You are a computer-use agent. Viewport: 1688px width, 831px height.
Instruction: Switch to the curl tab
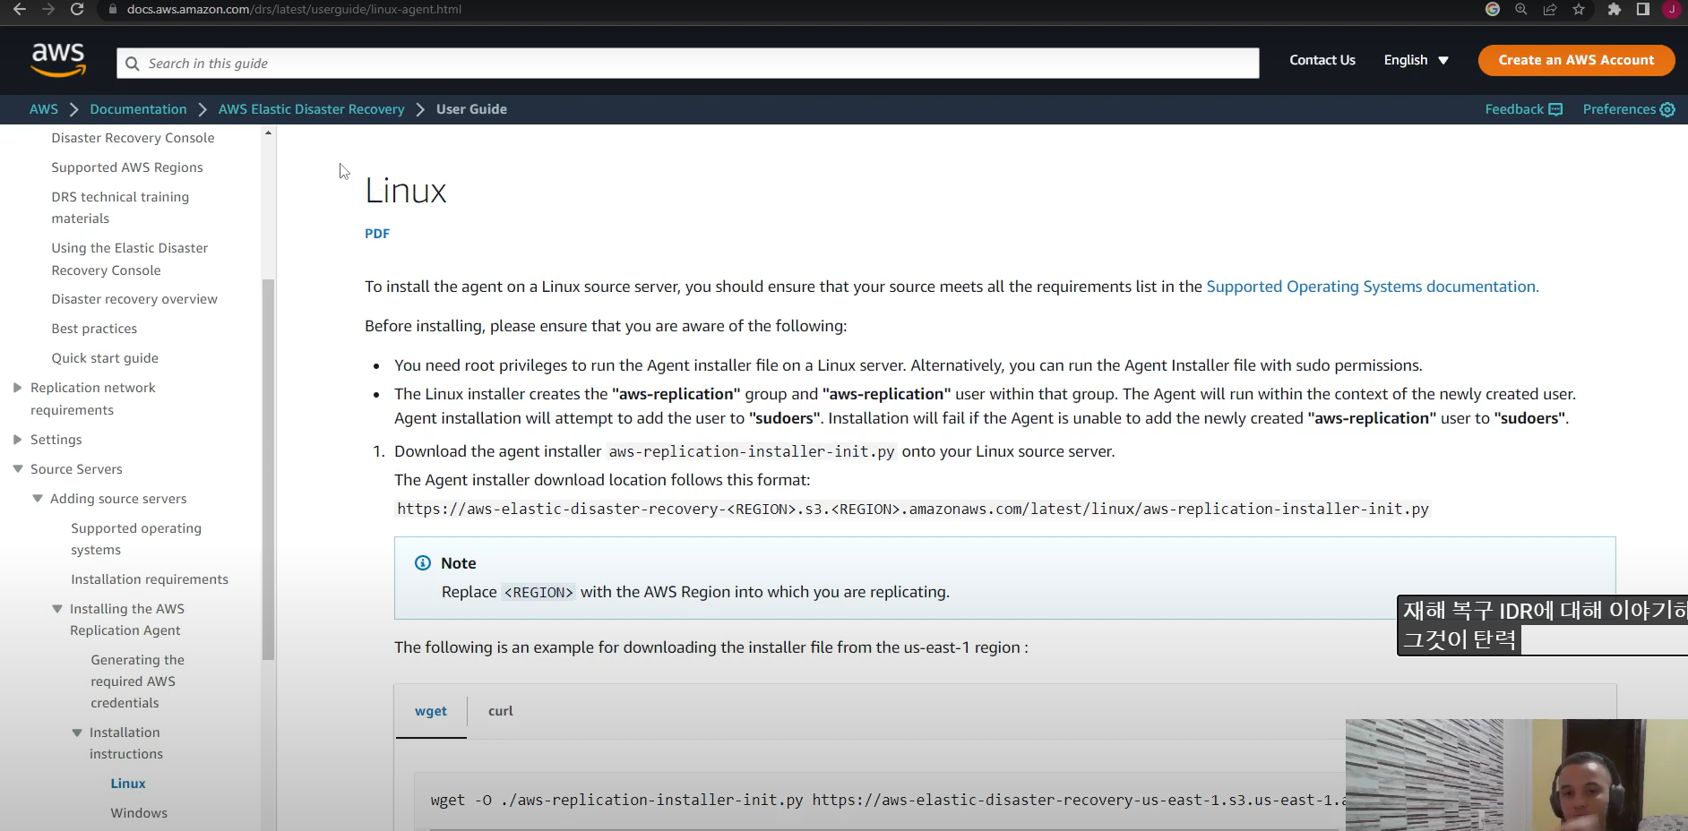click(x=501, y=712)
